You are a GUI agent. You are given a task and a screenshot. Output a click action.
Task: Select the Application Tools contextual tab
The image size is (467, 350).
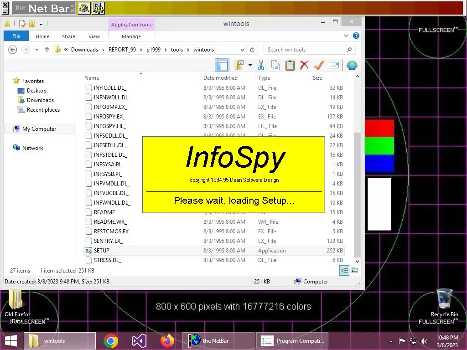(x=131, y=25)
